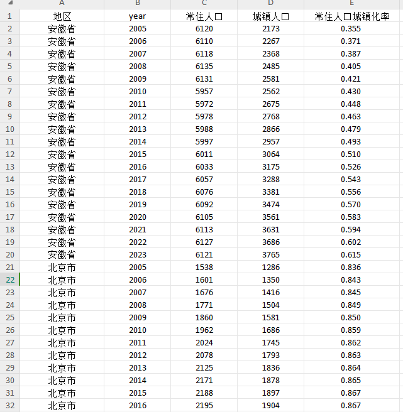Image resolution: width=403 pixels, height=412 pixels.
Task: Click the 地区 header cell
Action: [62, 16]
